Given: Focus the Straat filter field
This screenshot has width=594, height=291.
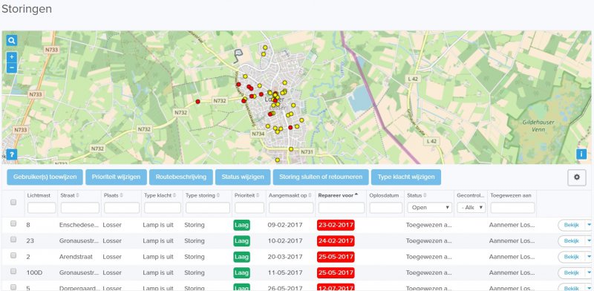Looking at the screenshot, I should click(x=80, y=208).
